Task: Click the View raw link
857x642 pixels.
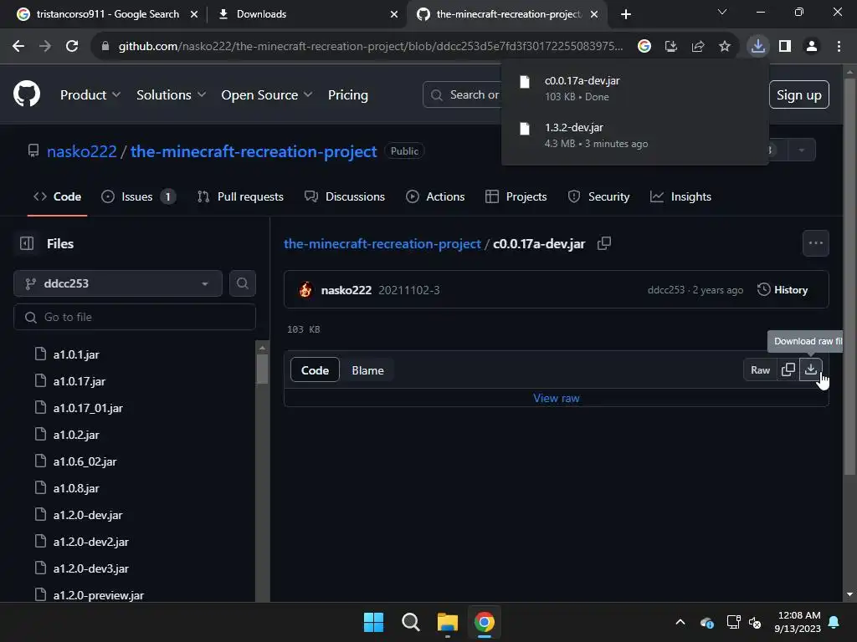Action: (557, 398)
